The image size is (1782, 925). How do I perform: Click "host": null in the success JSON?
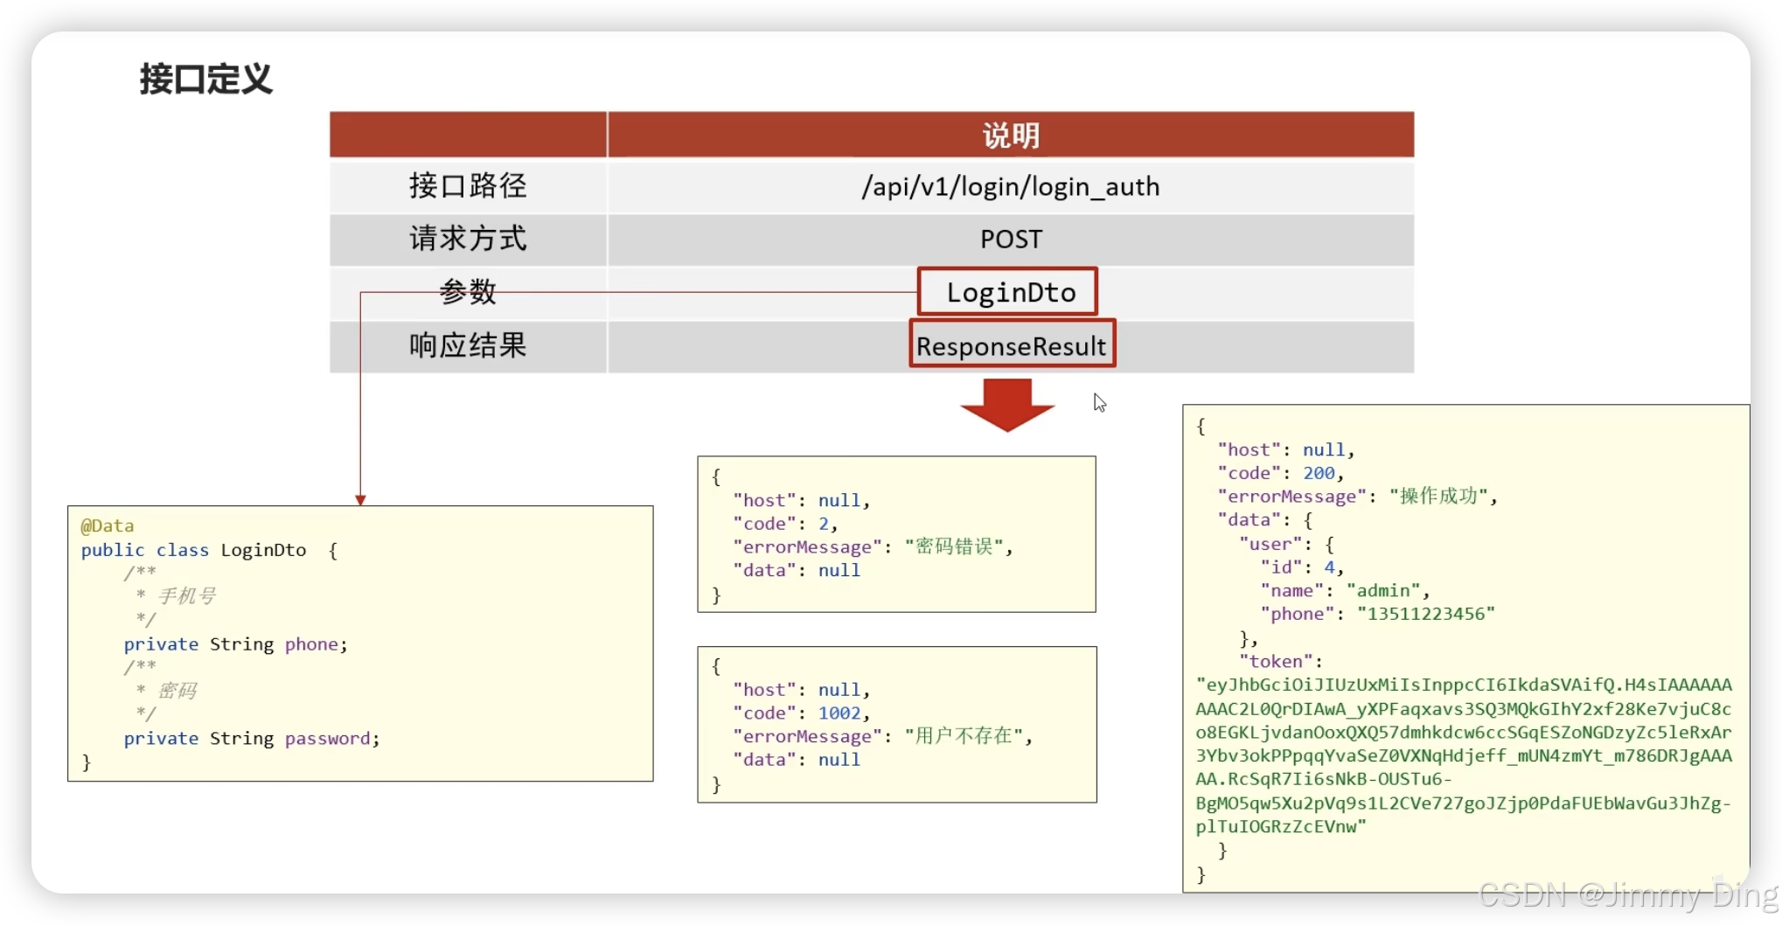pos(1285,449)
